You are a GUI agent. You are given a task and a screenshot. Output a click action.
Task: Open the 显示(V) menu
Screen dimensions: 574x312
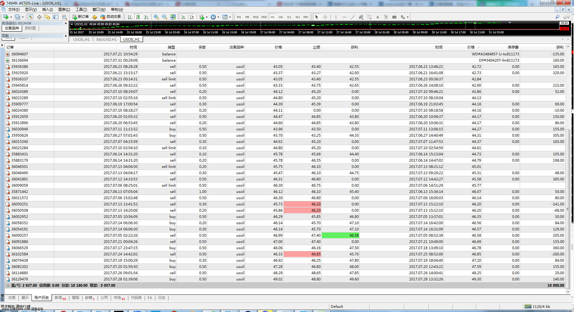coord(31,10)
